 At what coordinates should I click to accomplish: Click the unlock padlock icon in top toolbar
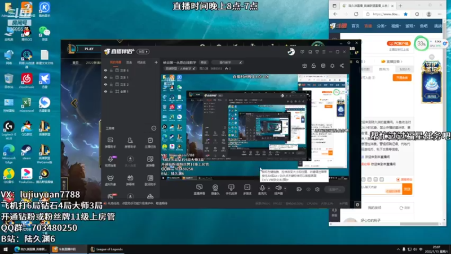(313, 66)
